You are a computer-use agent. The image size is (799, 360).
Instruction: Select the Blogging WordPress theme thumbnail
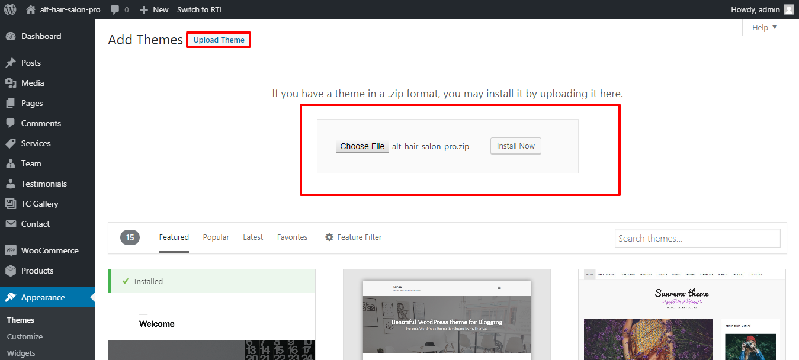[x=447, y=314]
